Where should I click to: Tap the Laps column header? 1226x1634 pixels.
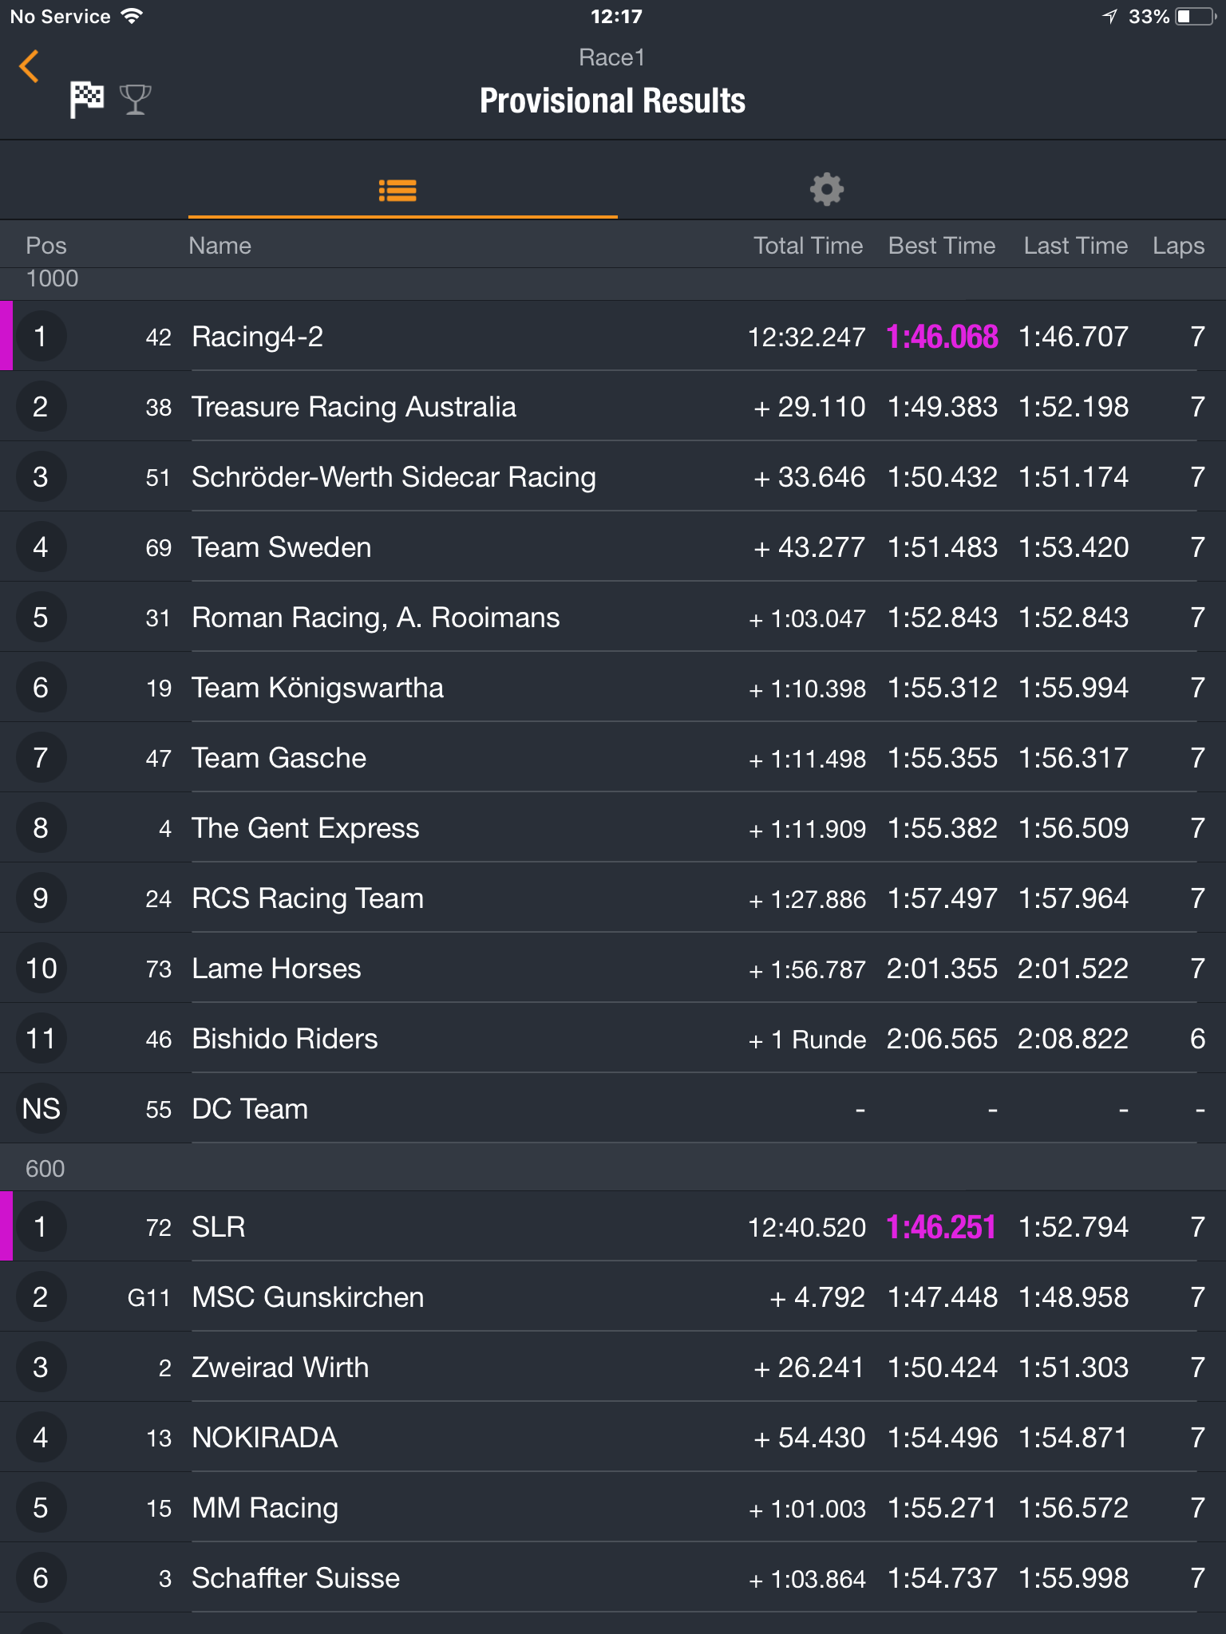(1178, 245)
